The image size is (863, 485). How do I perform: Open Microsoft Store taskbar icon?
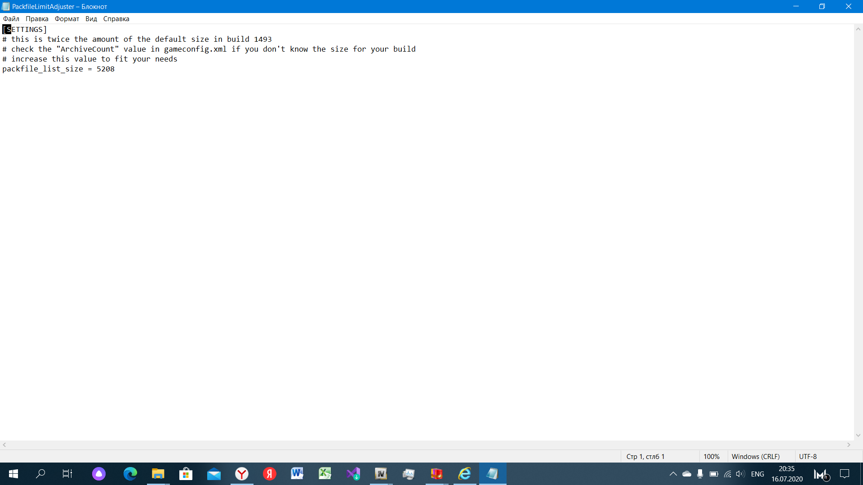[186, 474]
